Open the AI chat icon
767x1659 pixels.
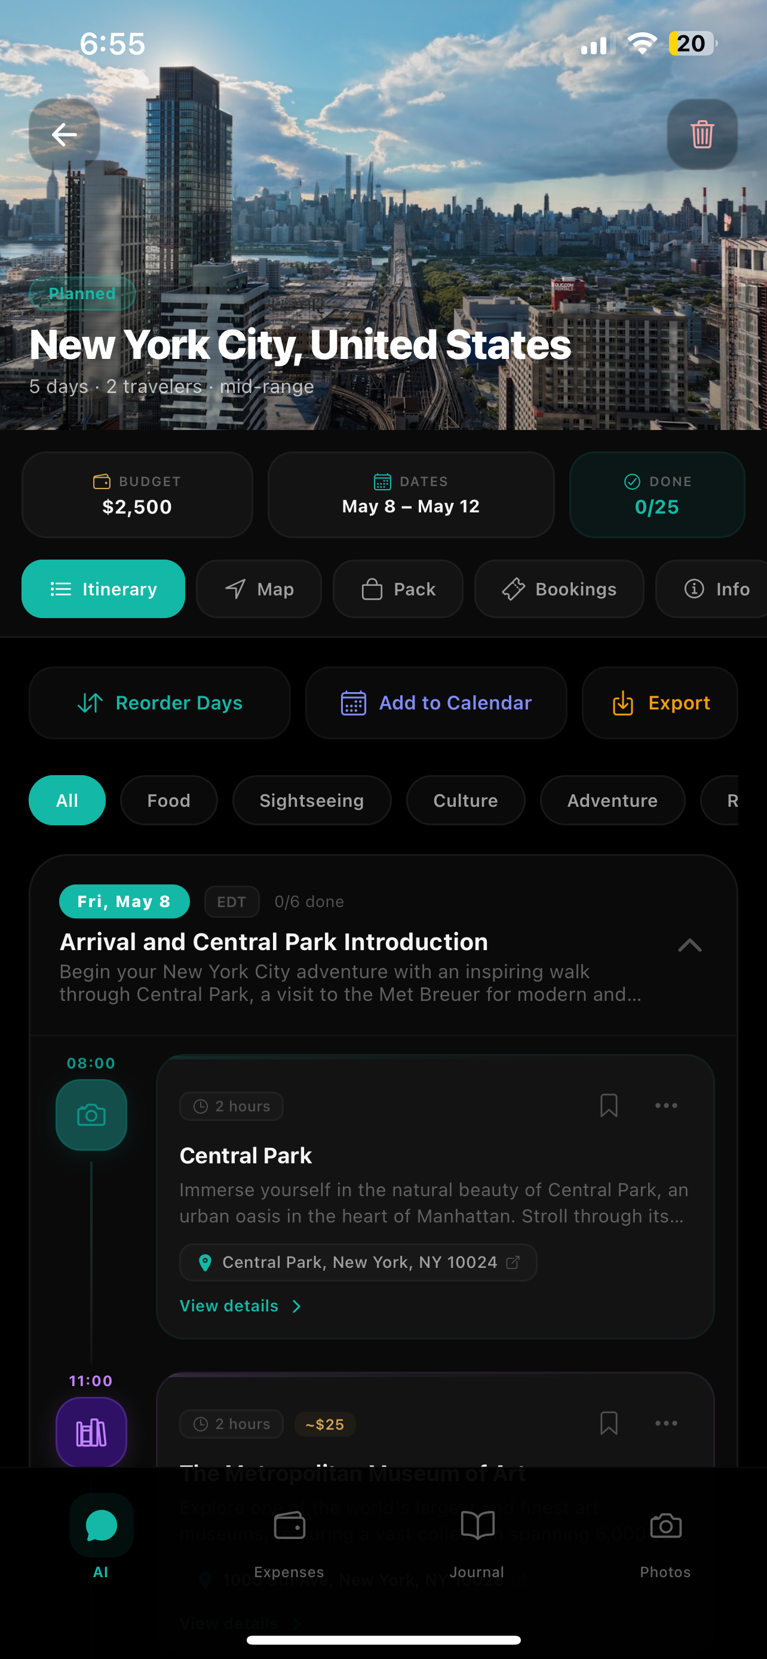(101, 1527)
